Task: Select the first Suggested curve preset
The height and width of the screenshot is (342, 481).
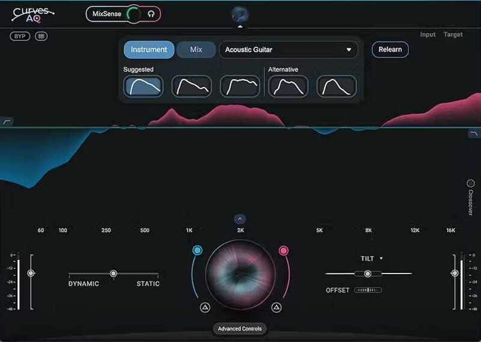Action: point(143,86)
